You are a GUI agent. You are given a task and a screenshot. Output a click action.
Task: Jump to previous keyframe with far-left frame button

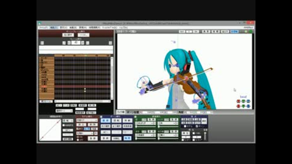coord(42,43)
